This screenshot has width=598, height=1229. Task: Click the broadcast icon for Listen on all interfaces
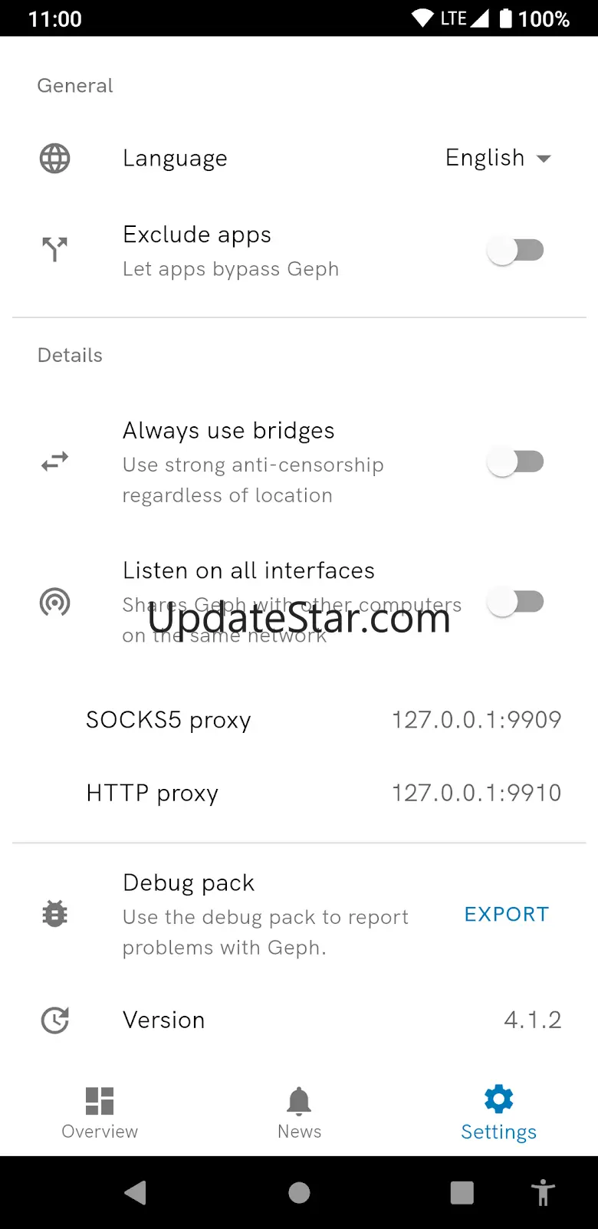[54, 603]
